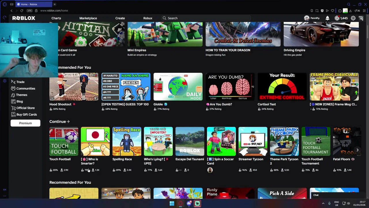Image resolution: width=369 pixels, height=208 pixels.
Task: Select Trade in the sidebar
Action: 20,82
